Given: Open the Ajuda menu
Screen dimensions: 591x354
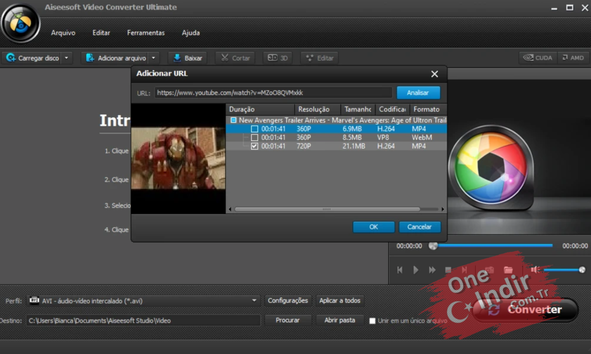Looking at the screenshot, I should pyautogui.click(x=191, y=33).
